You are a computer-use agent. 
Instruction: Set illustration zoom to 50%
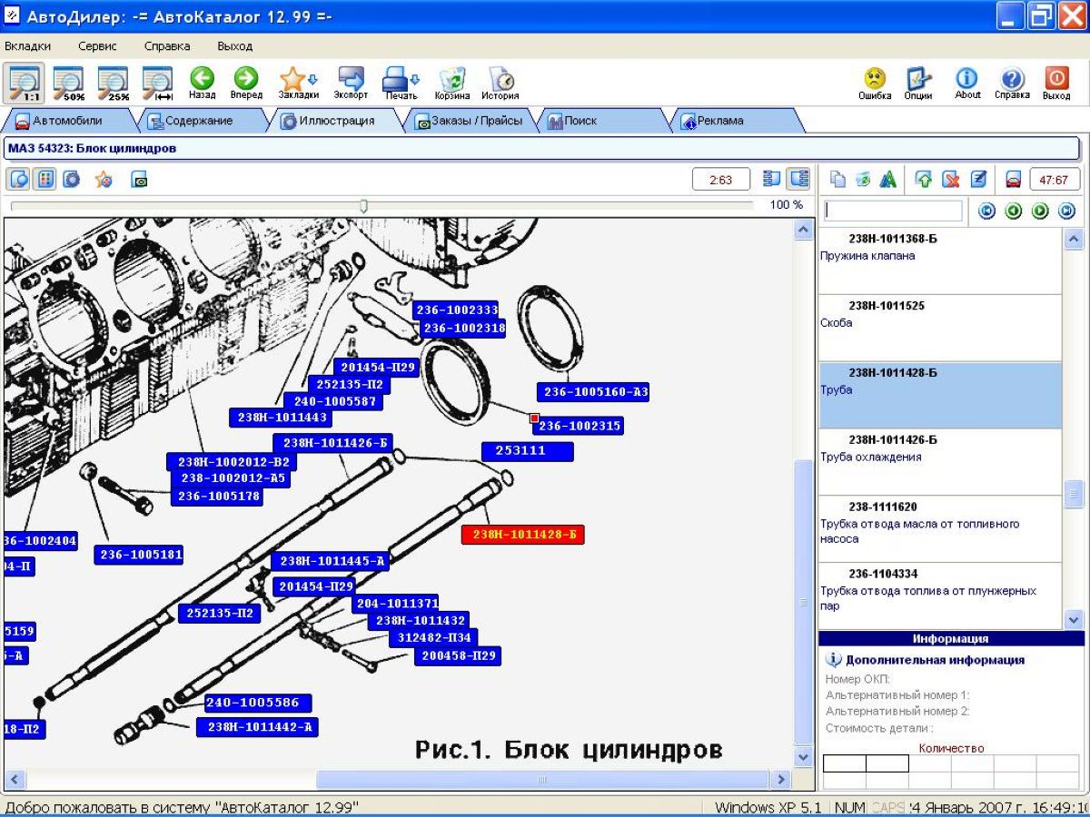[x=68, y=83]
